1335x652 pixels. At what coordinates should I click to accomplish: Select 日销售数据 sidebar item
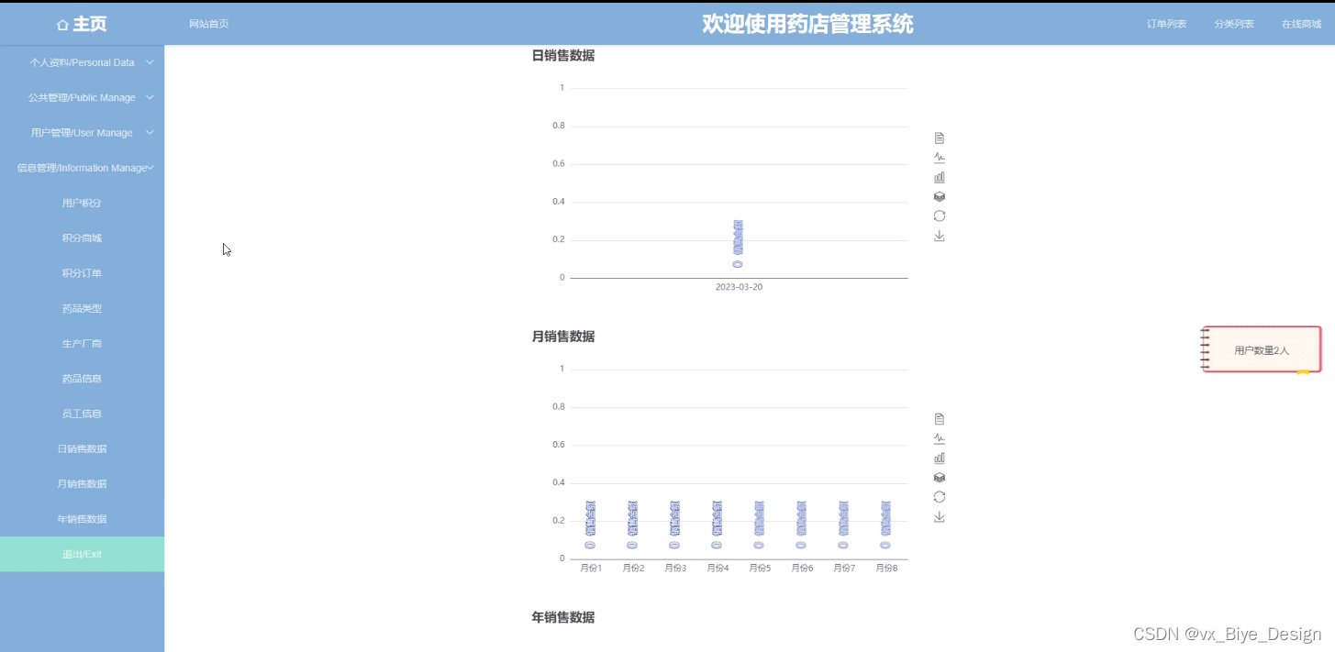pyautogui.click(x=82, y=448)
